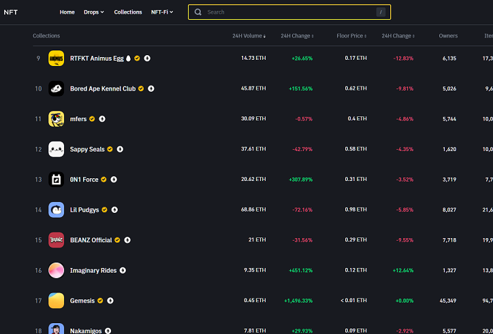Expand the Drops dropdown menu

(94, 12)
